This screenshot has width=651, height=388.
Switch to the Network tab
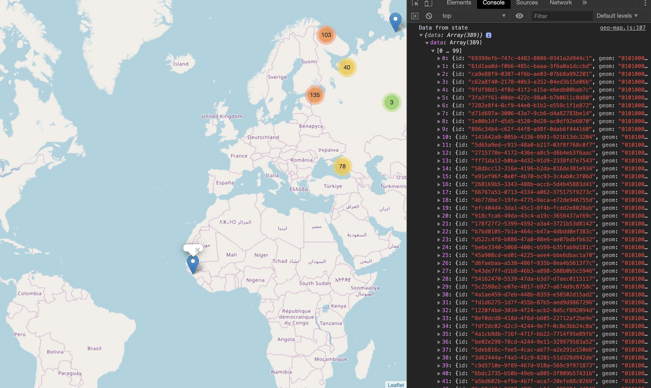(x=560, y=3)
